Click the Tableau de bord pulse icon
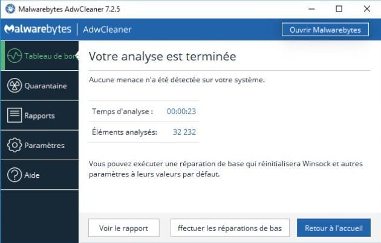Viewport: 381px width, 243px height. tap(15, 56)
